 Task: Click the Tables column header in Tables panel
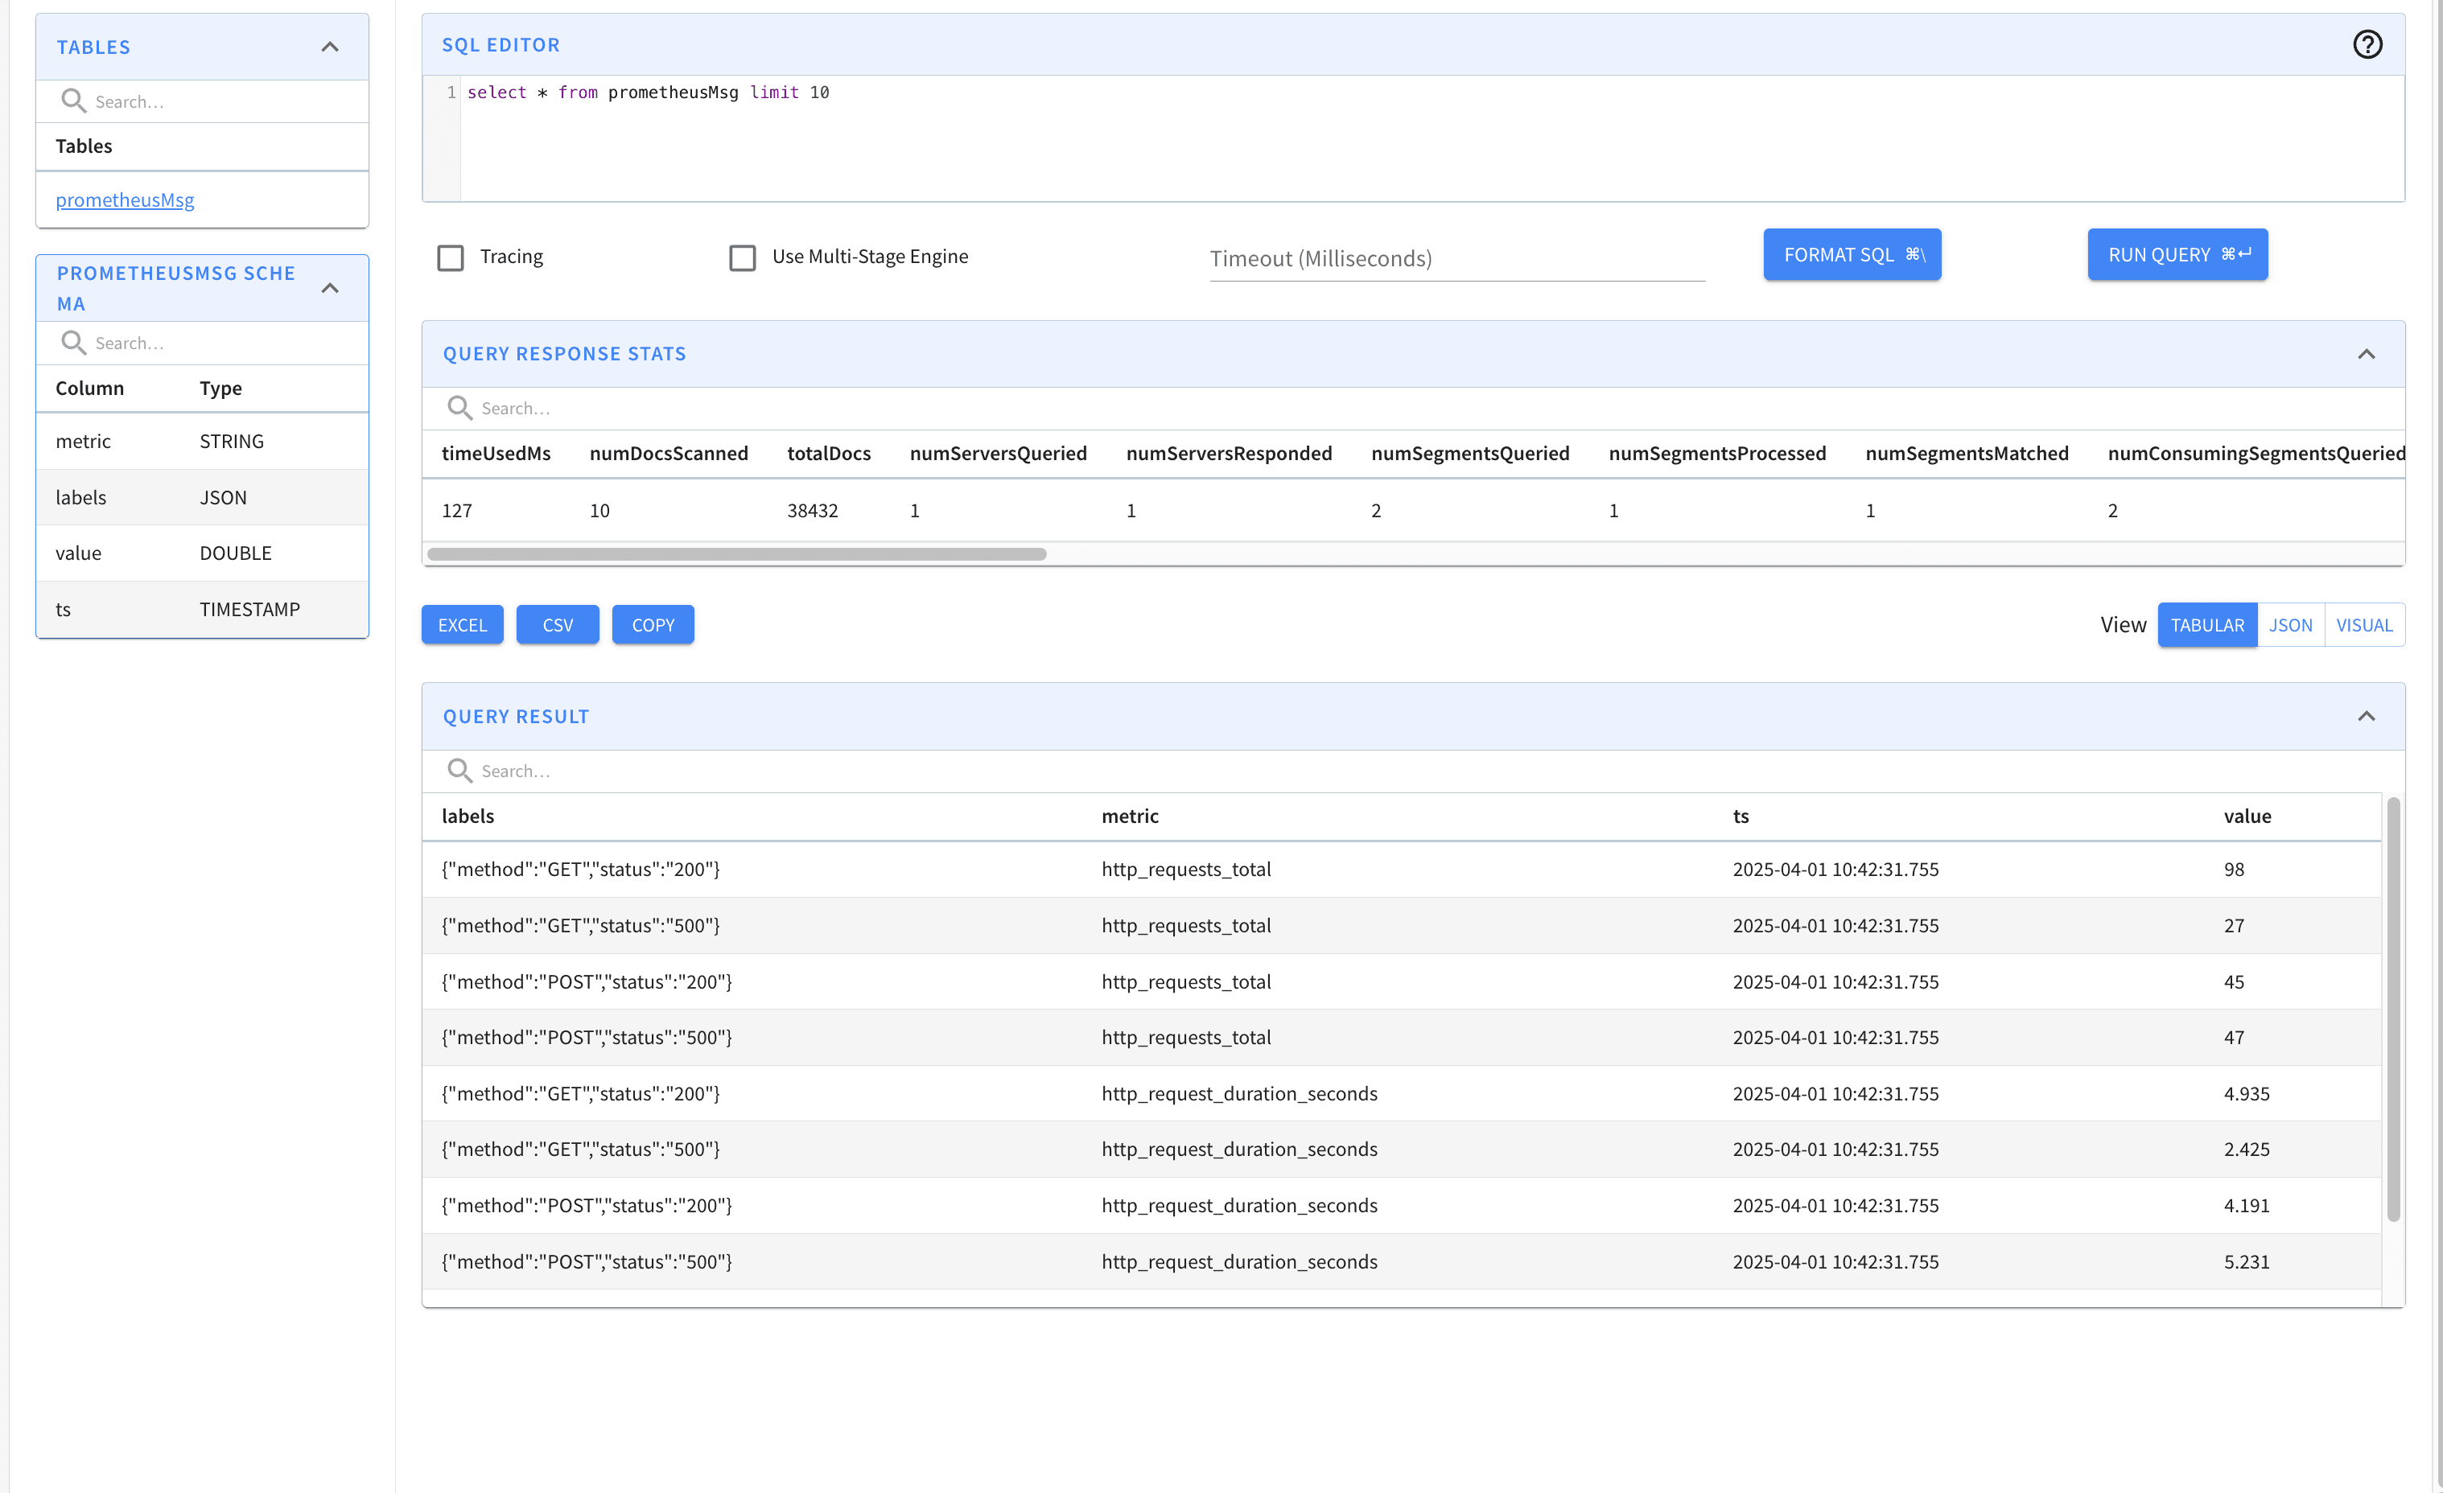(x=84, y=146)
